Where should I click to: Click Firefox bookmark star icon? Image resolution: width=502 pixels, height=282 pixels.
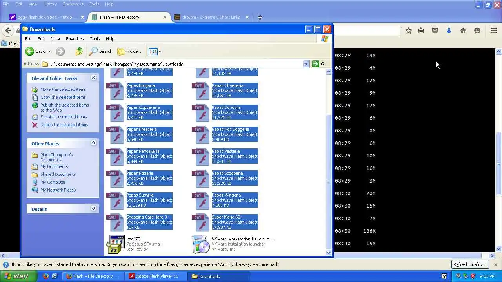click(409, 31)
